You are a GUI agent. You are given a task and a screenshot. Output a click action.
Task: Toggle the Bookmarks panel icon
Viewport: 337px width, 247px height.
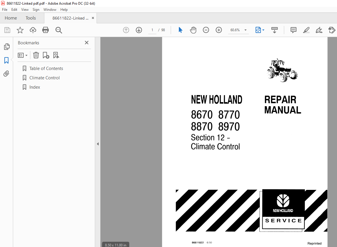(x=6, y=60)
